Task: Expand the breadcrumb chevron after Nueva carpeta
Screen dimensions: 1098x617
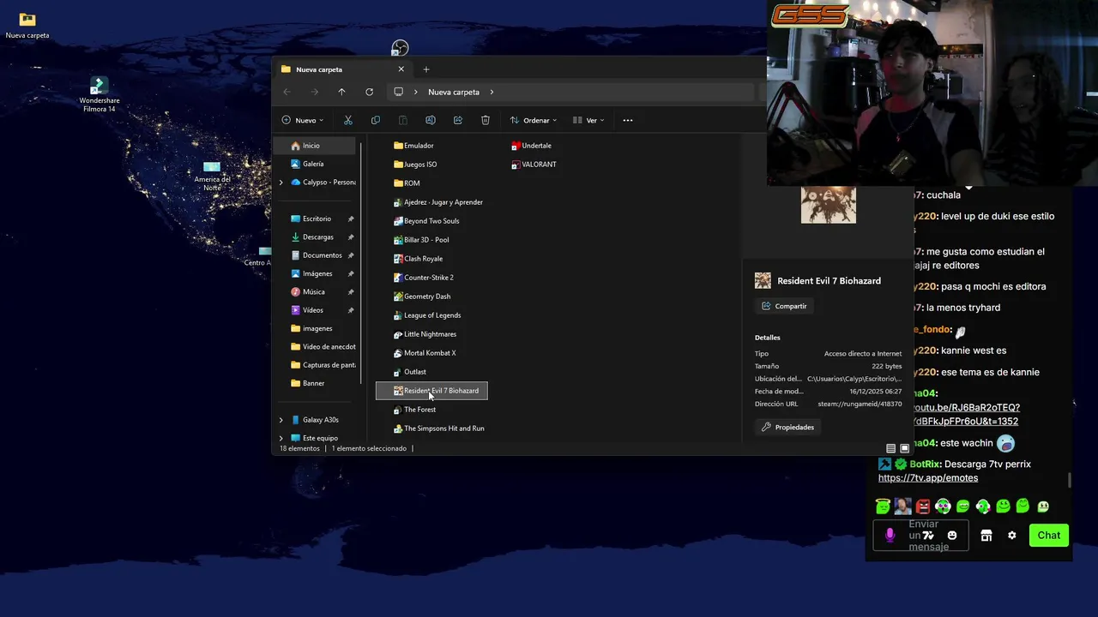Action: click(x=492, y=92)
